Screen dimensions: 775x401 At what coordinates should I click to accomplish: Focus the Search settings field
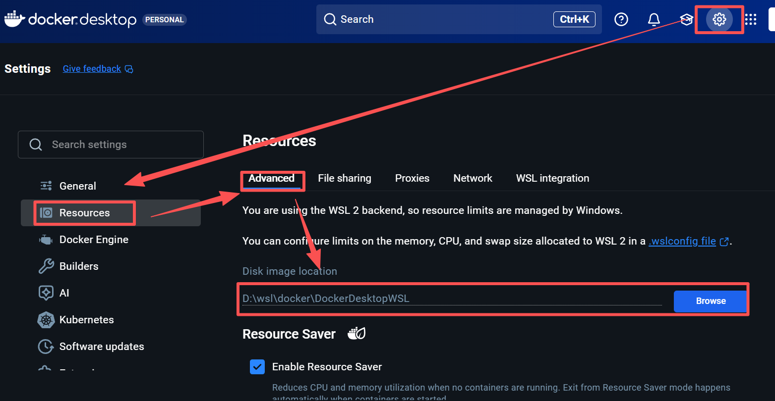111,145
